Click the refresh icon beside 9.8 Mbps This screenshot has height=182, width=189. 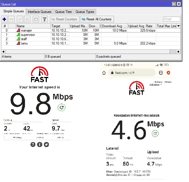(61, 107)
